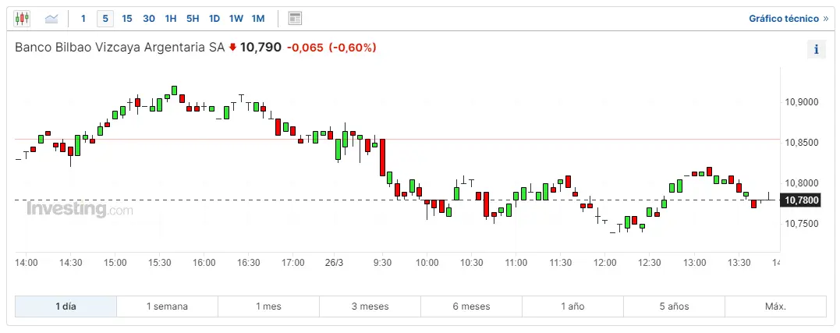The height and width of the screenshot is (333, 840).
Task: Click the 12:00 time axis label
Action: point(604,262)
